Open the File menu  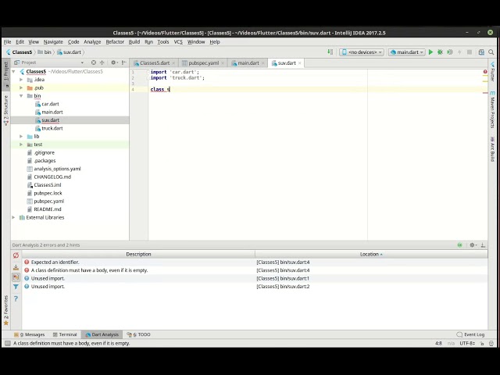(x=7, y=41)
